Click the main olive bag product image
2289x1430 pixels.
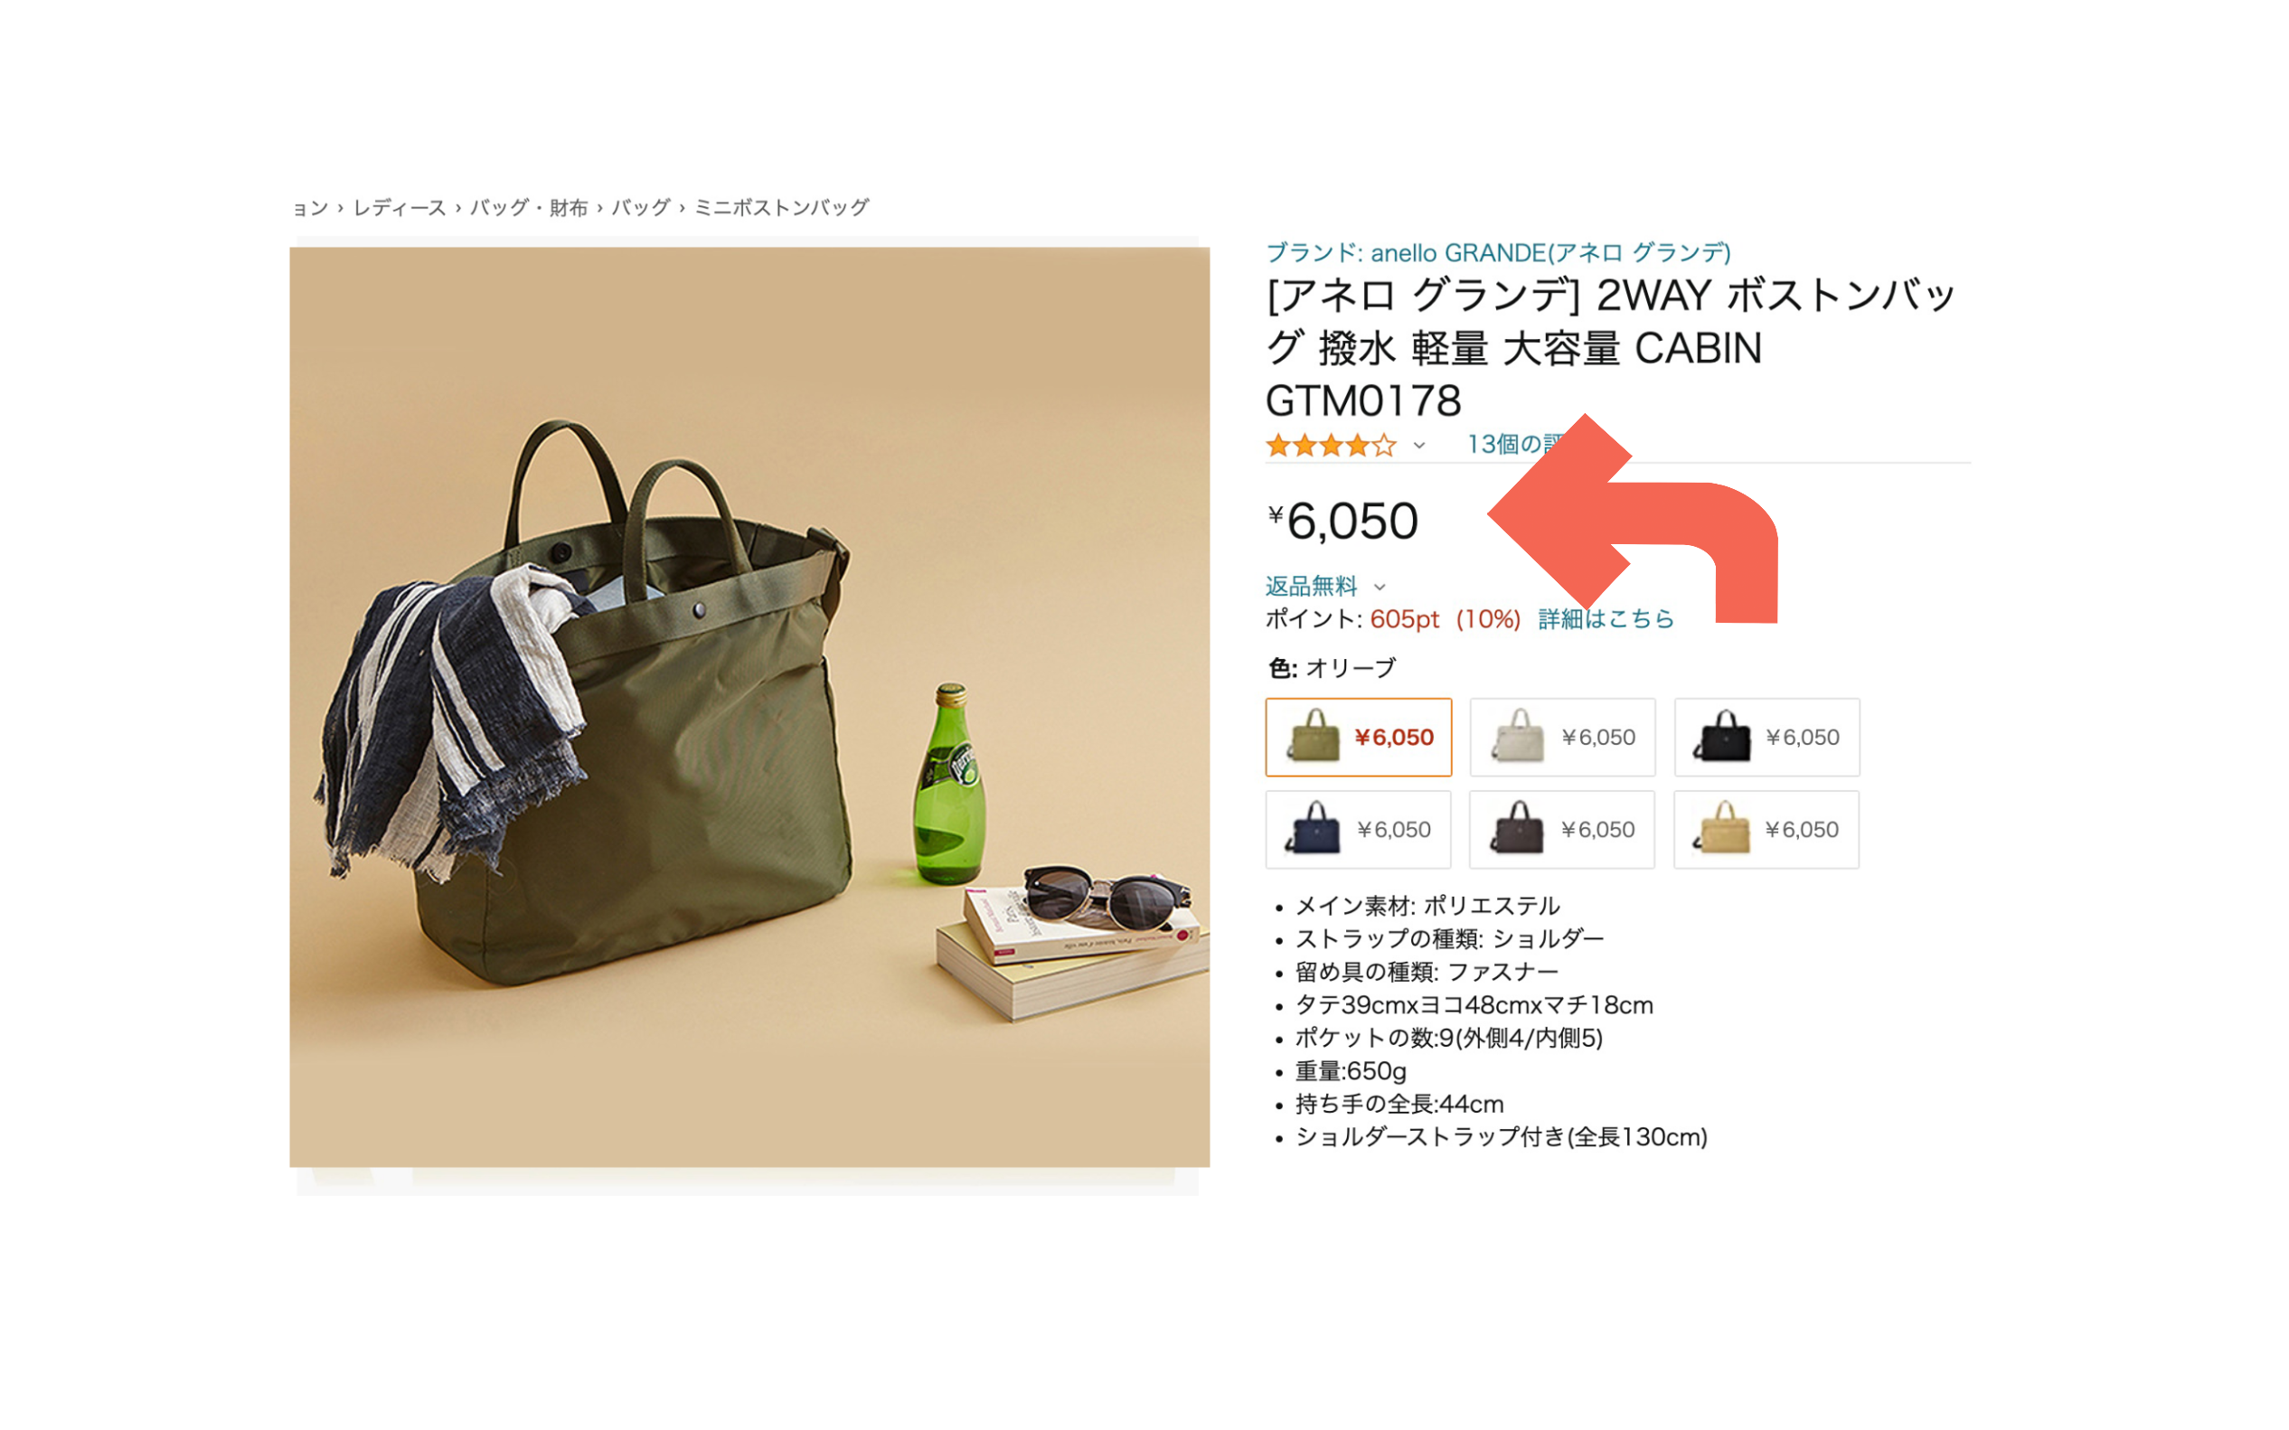[x=749, y=707]
